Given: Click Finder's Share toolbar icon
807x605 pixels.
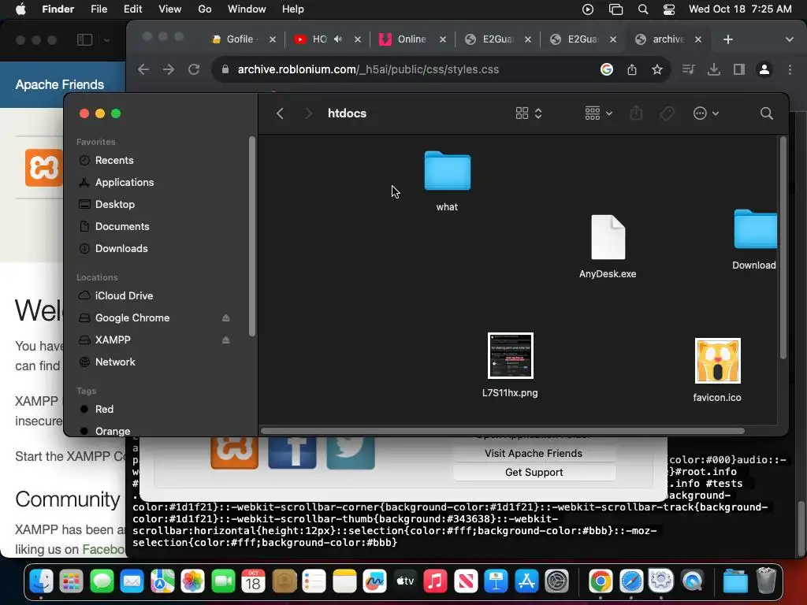Looking at the screenshot, I should tap(636, 113).
